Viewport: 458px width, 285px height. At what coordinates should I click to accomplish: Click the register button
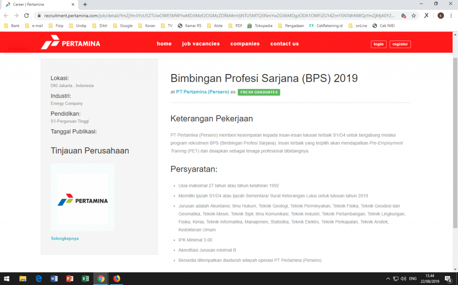tap(400, 44)
